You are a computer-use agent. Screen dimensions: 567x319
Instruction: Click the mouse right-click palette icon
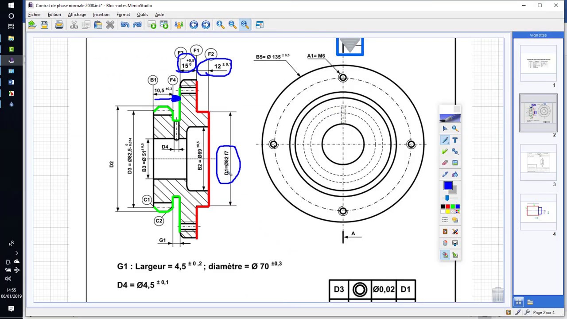click(445, 243)
